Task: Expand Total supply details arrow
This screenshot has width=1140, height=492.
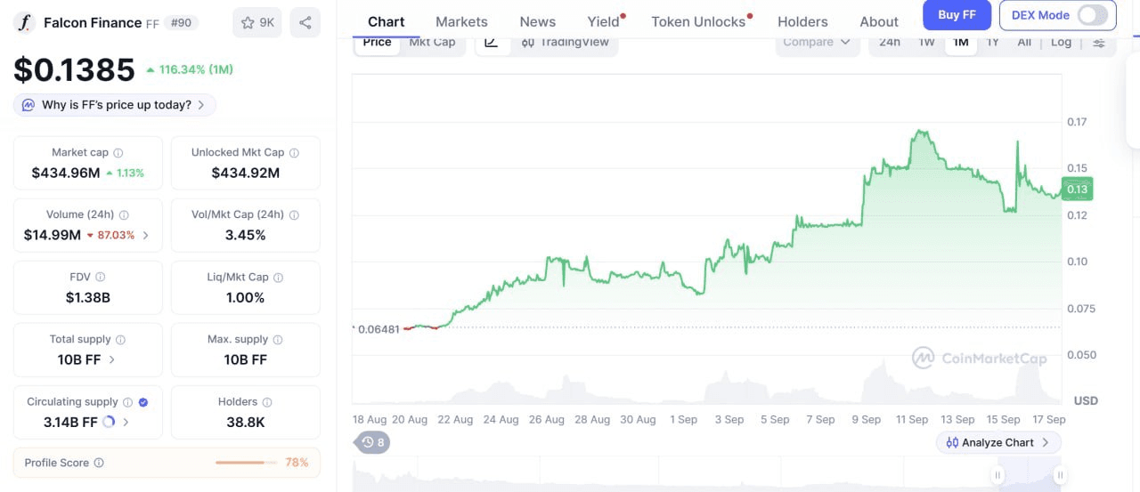Action: (x=111, y=360)
